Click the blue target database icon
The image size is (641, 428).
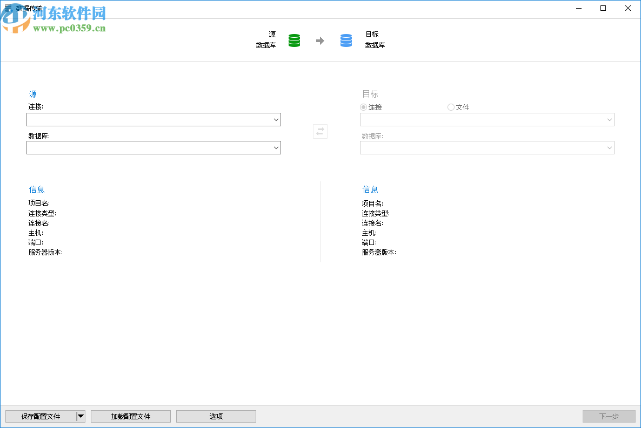[346, 40]
